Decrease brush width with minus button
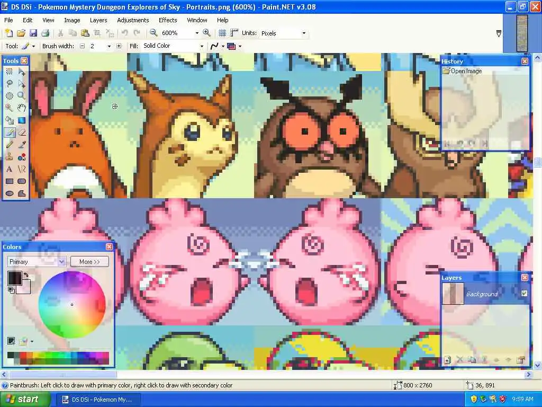The height and width of the screenshot is (407, 542). point(82,46)
